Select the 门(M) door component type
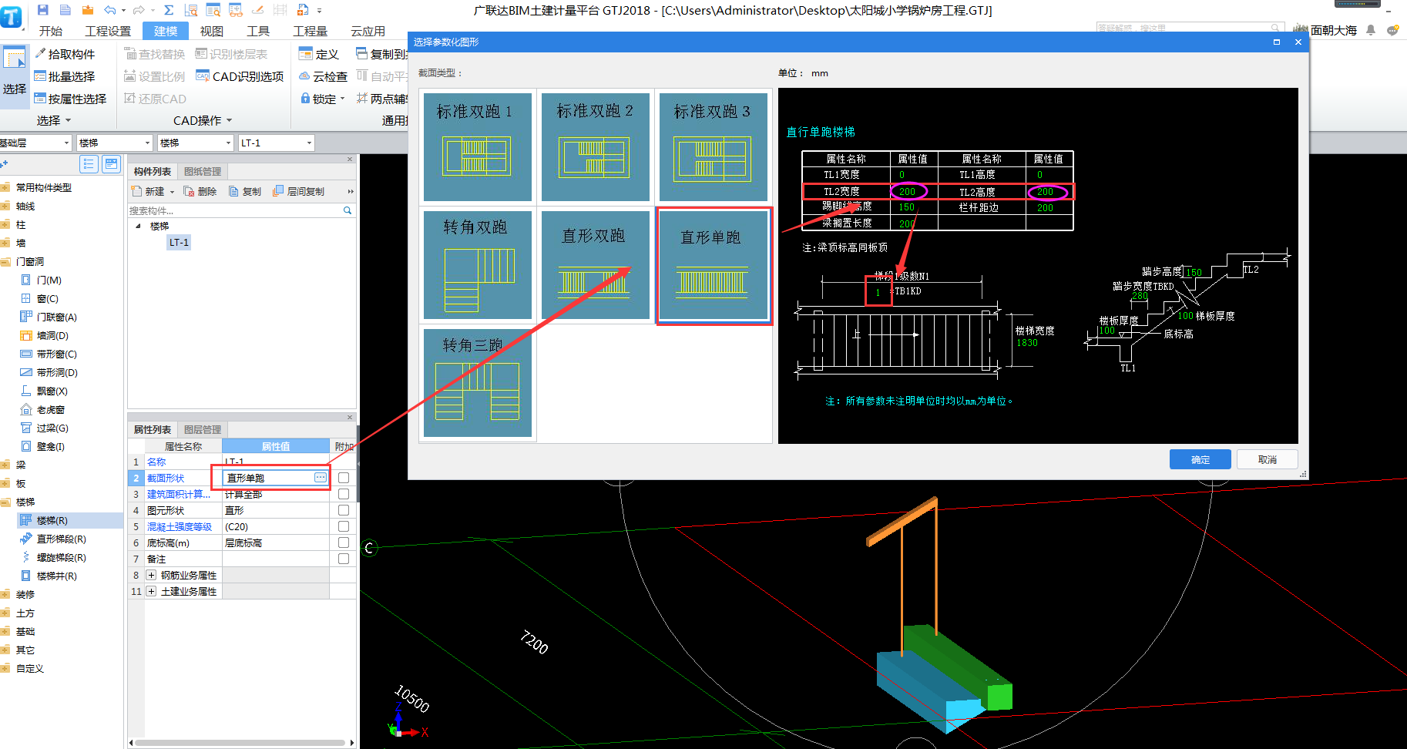The height and width of the screenshot is (749, 1407). click(x=42, y=280)
